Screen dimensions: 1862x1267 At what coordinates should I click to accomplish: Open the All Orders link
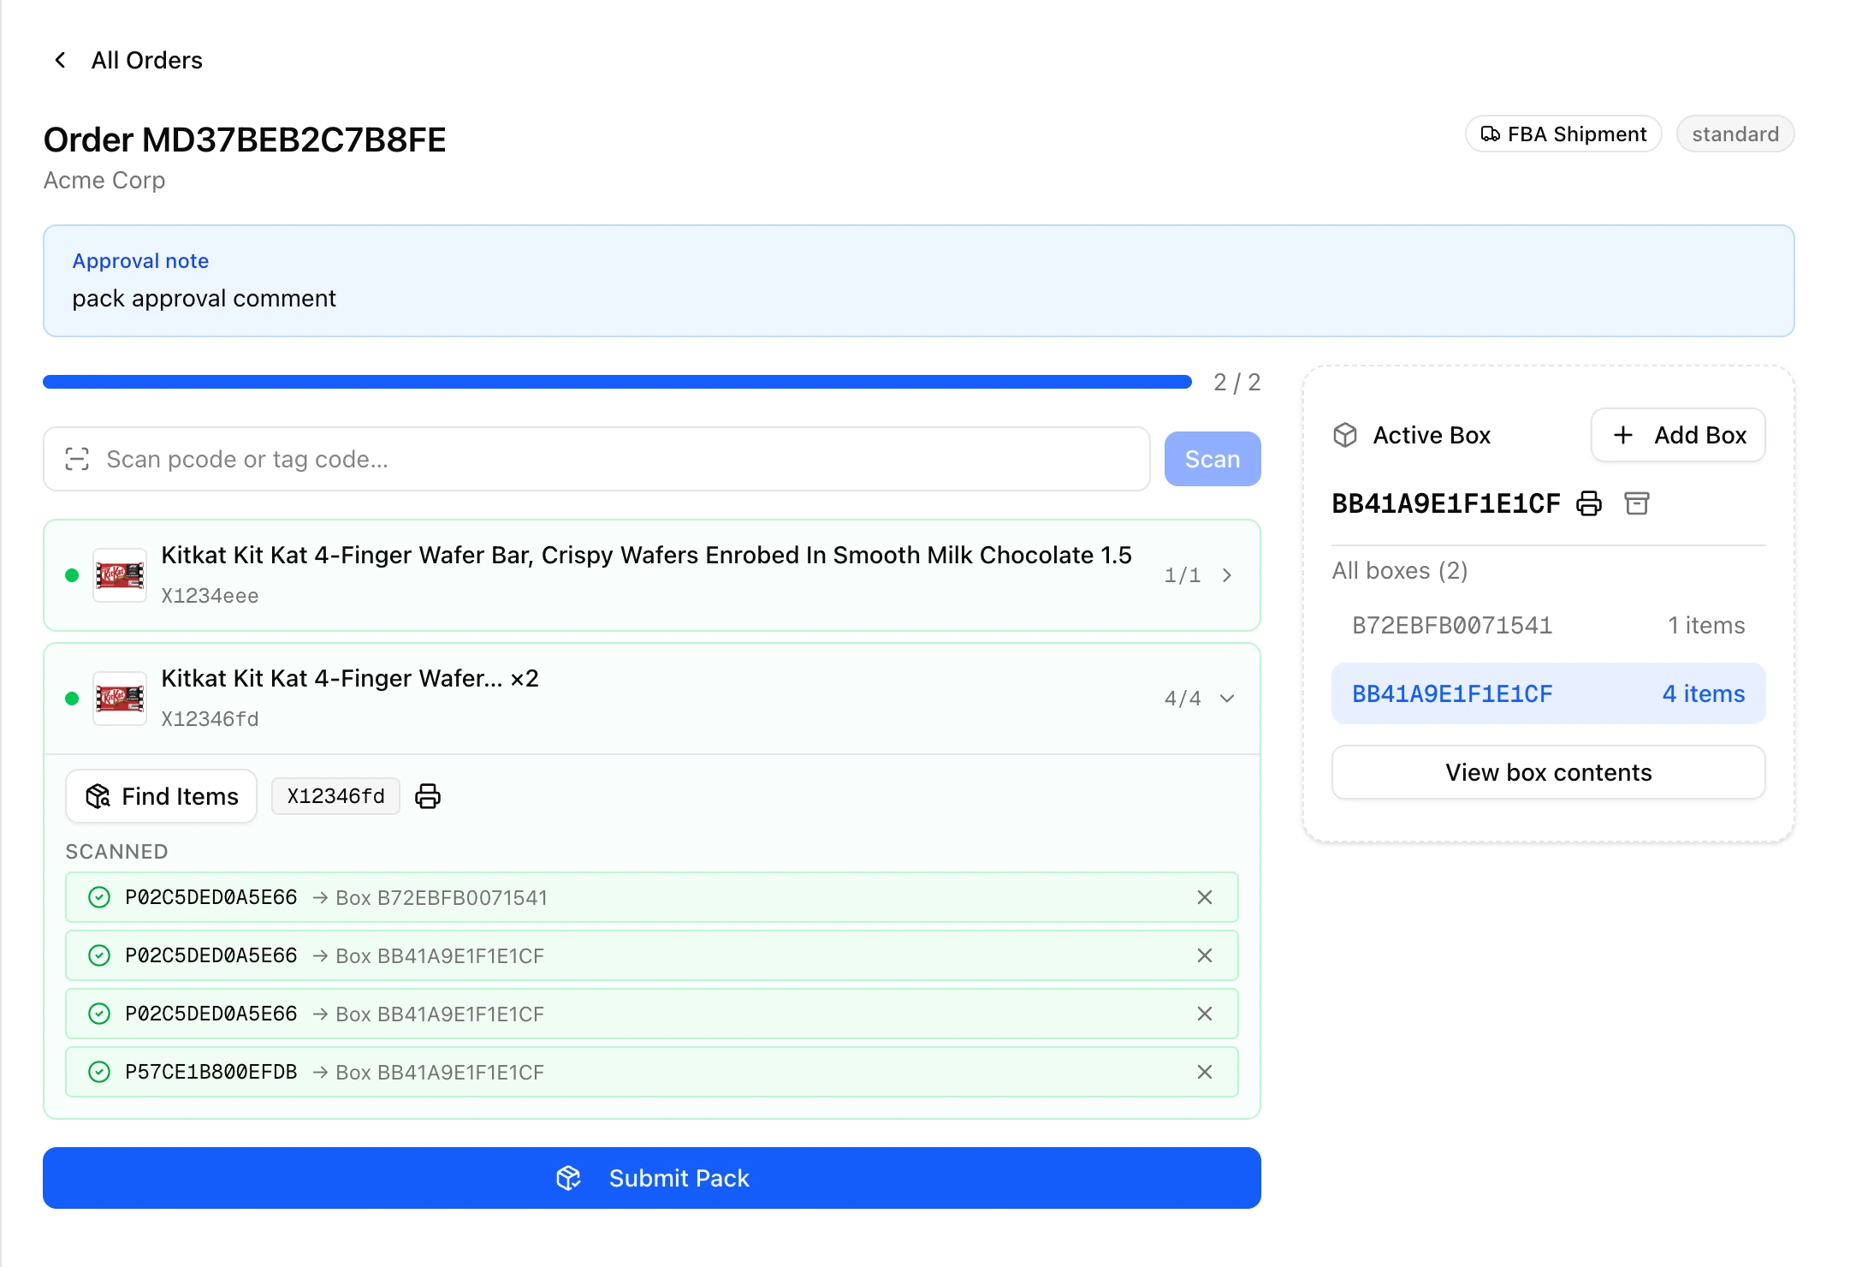pyautogui.click(x=146, y=60)
